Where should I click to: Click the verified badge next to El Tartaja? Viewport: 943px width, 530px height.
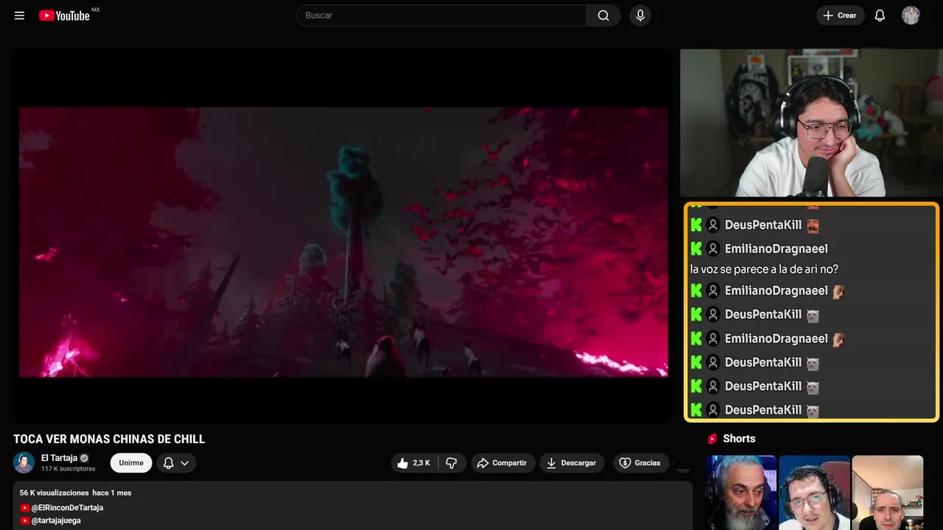[x=85, y=458]
